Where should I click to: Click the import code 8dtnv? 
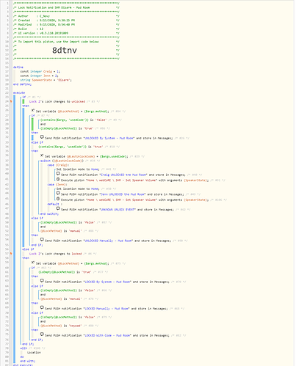[65, 51]
